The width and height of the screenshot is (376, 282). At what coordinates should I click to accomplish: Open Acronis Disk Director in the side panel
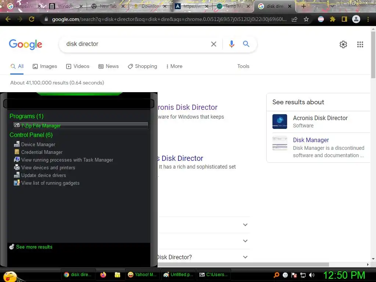point(320,118)
